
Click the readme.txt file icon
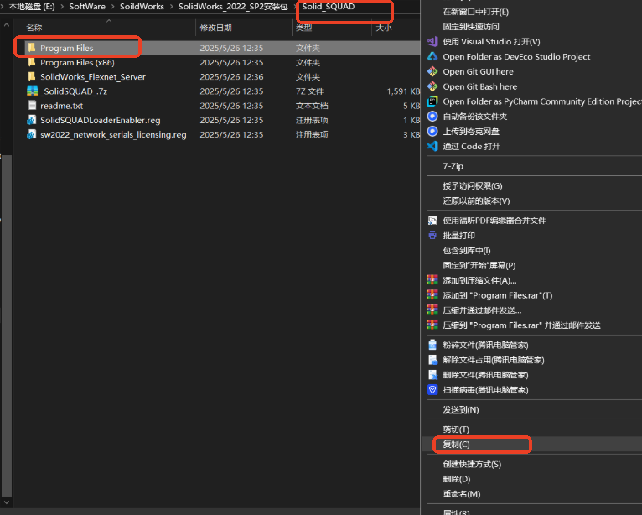click(32, 106)
